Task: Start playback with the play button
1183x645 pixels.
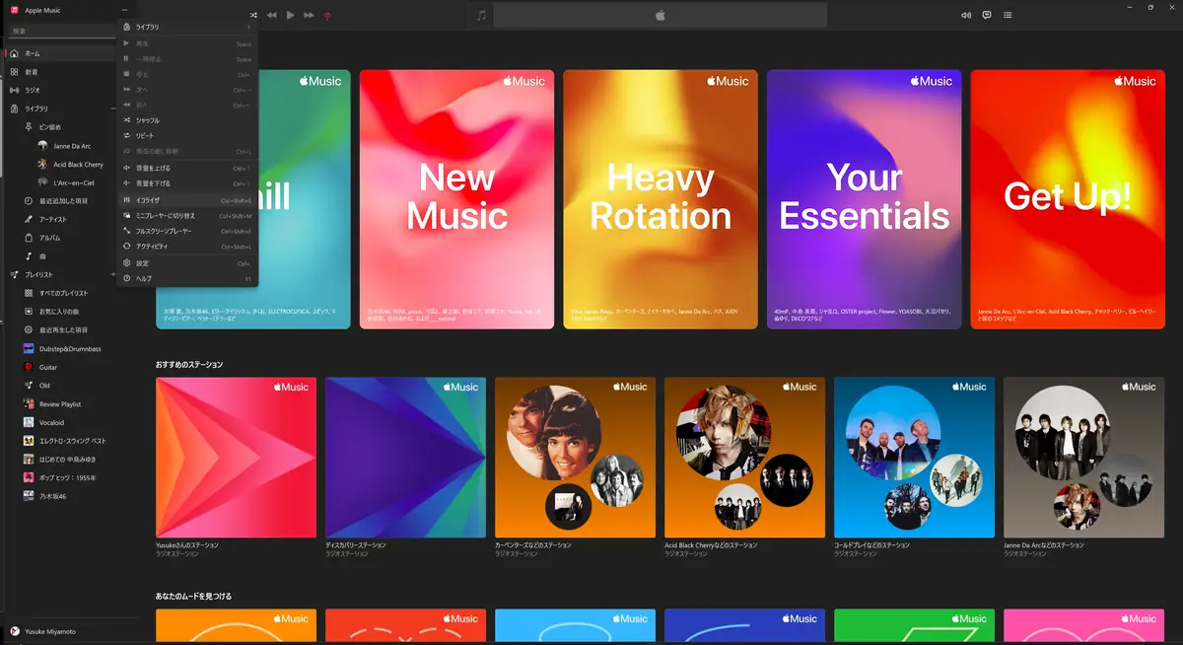Action: [290, 15]
